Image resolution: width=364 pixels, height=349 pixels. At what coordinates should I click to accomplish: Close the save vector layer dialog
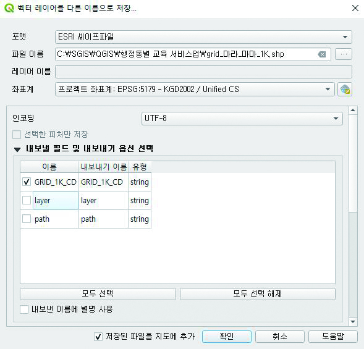[355, 8]
